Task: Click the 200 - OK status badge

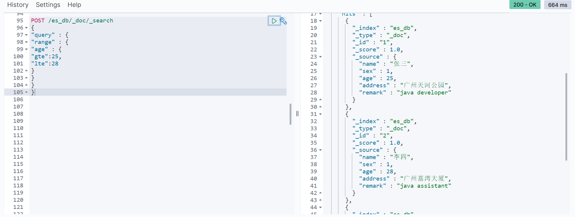Action: pyautogui.click(x=525, y=4)
